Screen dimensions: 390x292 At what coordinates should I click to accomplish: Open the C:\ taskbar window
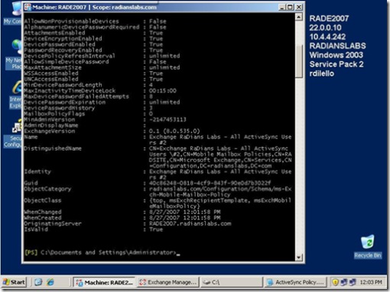[x=231, y=282]
